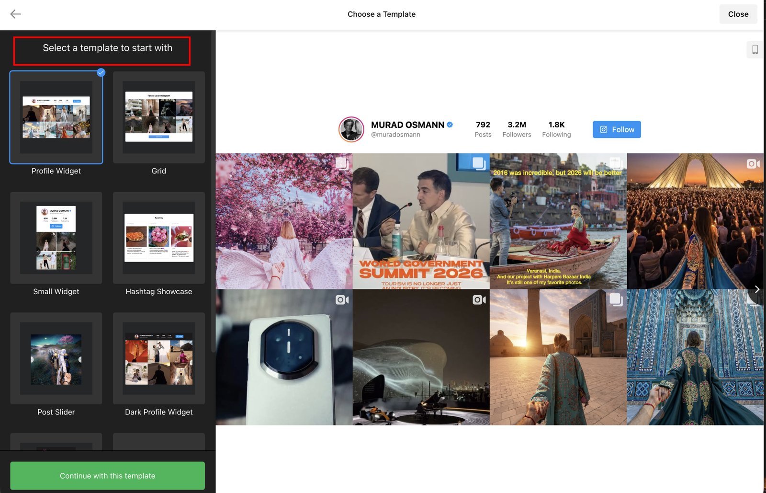Image resolution: width=766 pixels, height=493 pixels.
Task: Pick the Small Widget template
Action: [x=56, y=238]
